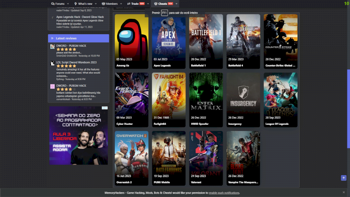
Task: Click the Forums chat bubble icon
Action: click(53, 4)
